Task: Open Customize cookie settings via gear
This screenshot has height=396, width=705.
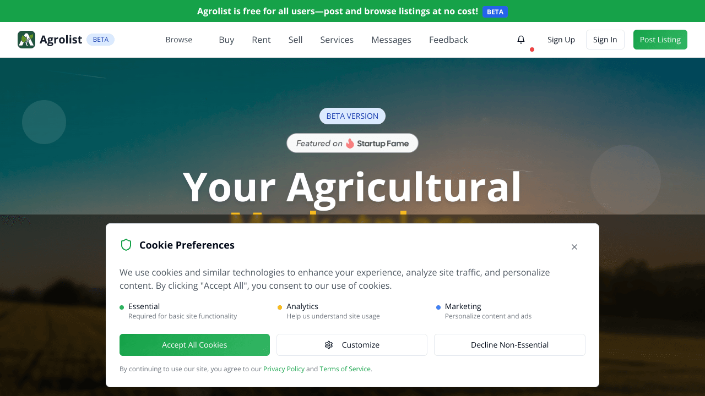Action: pos(329,345)
